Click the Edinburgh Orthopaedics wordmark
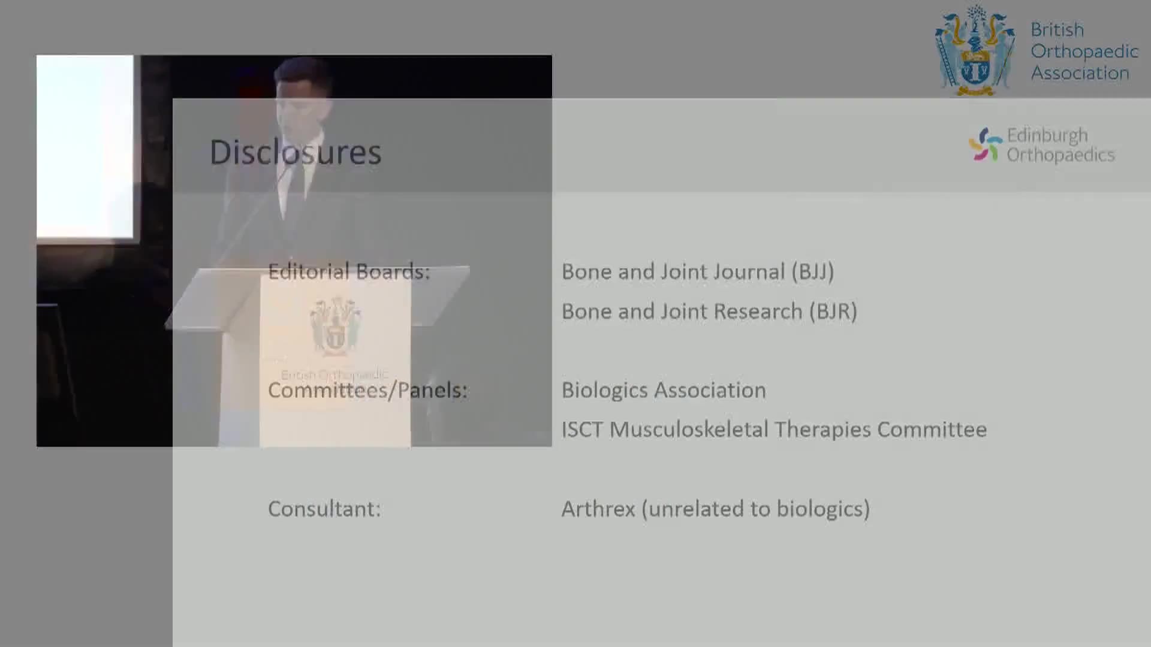The width and height of the screenshot is (1151, 647). 1060,145
